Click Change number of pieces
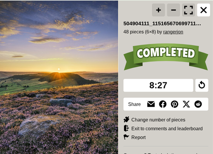 tap(158, 120)
